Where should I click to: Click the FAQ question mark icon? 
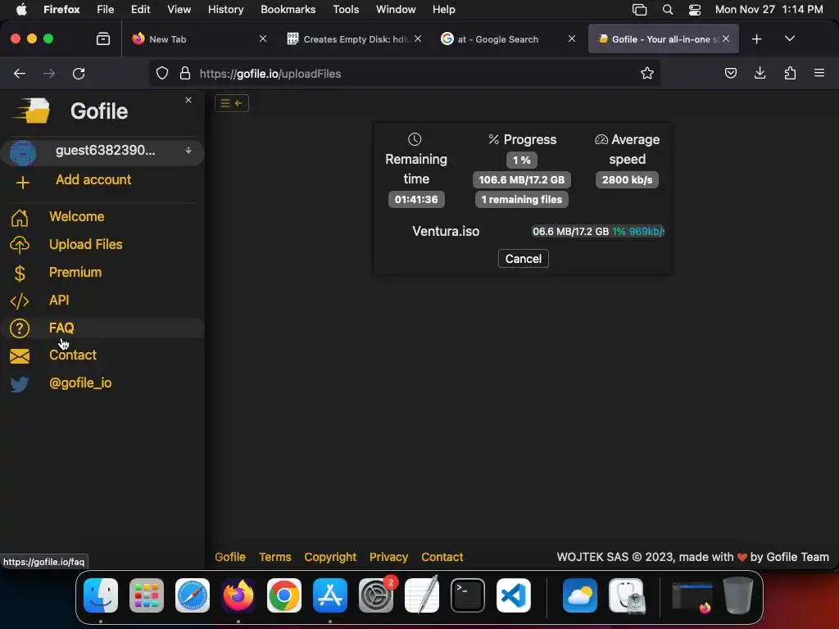[20, 328]
